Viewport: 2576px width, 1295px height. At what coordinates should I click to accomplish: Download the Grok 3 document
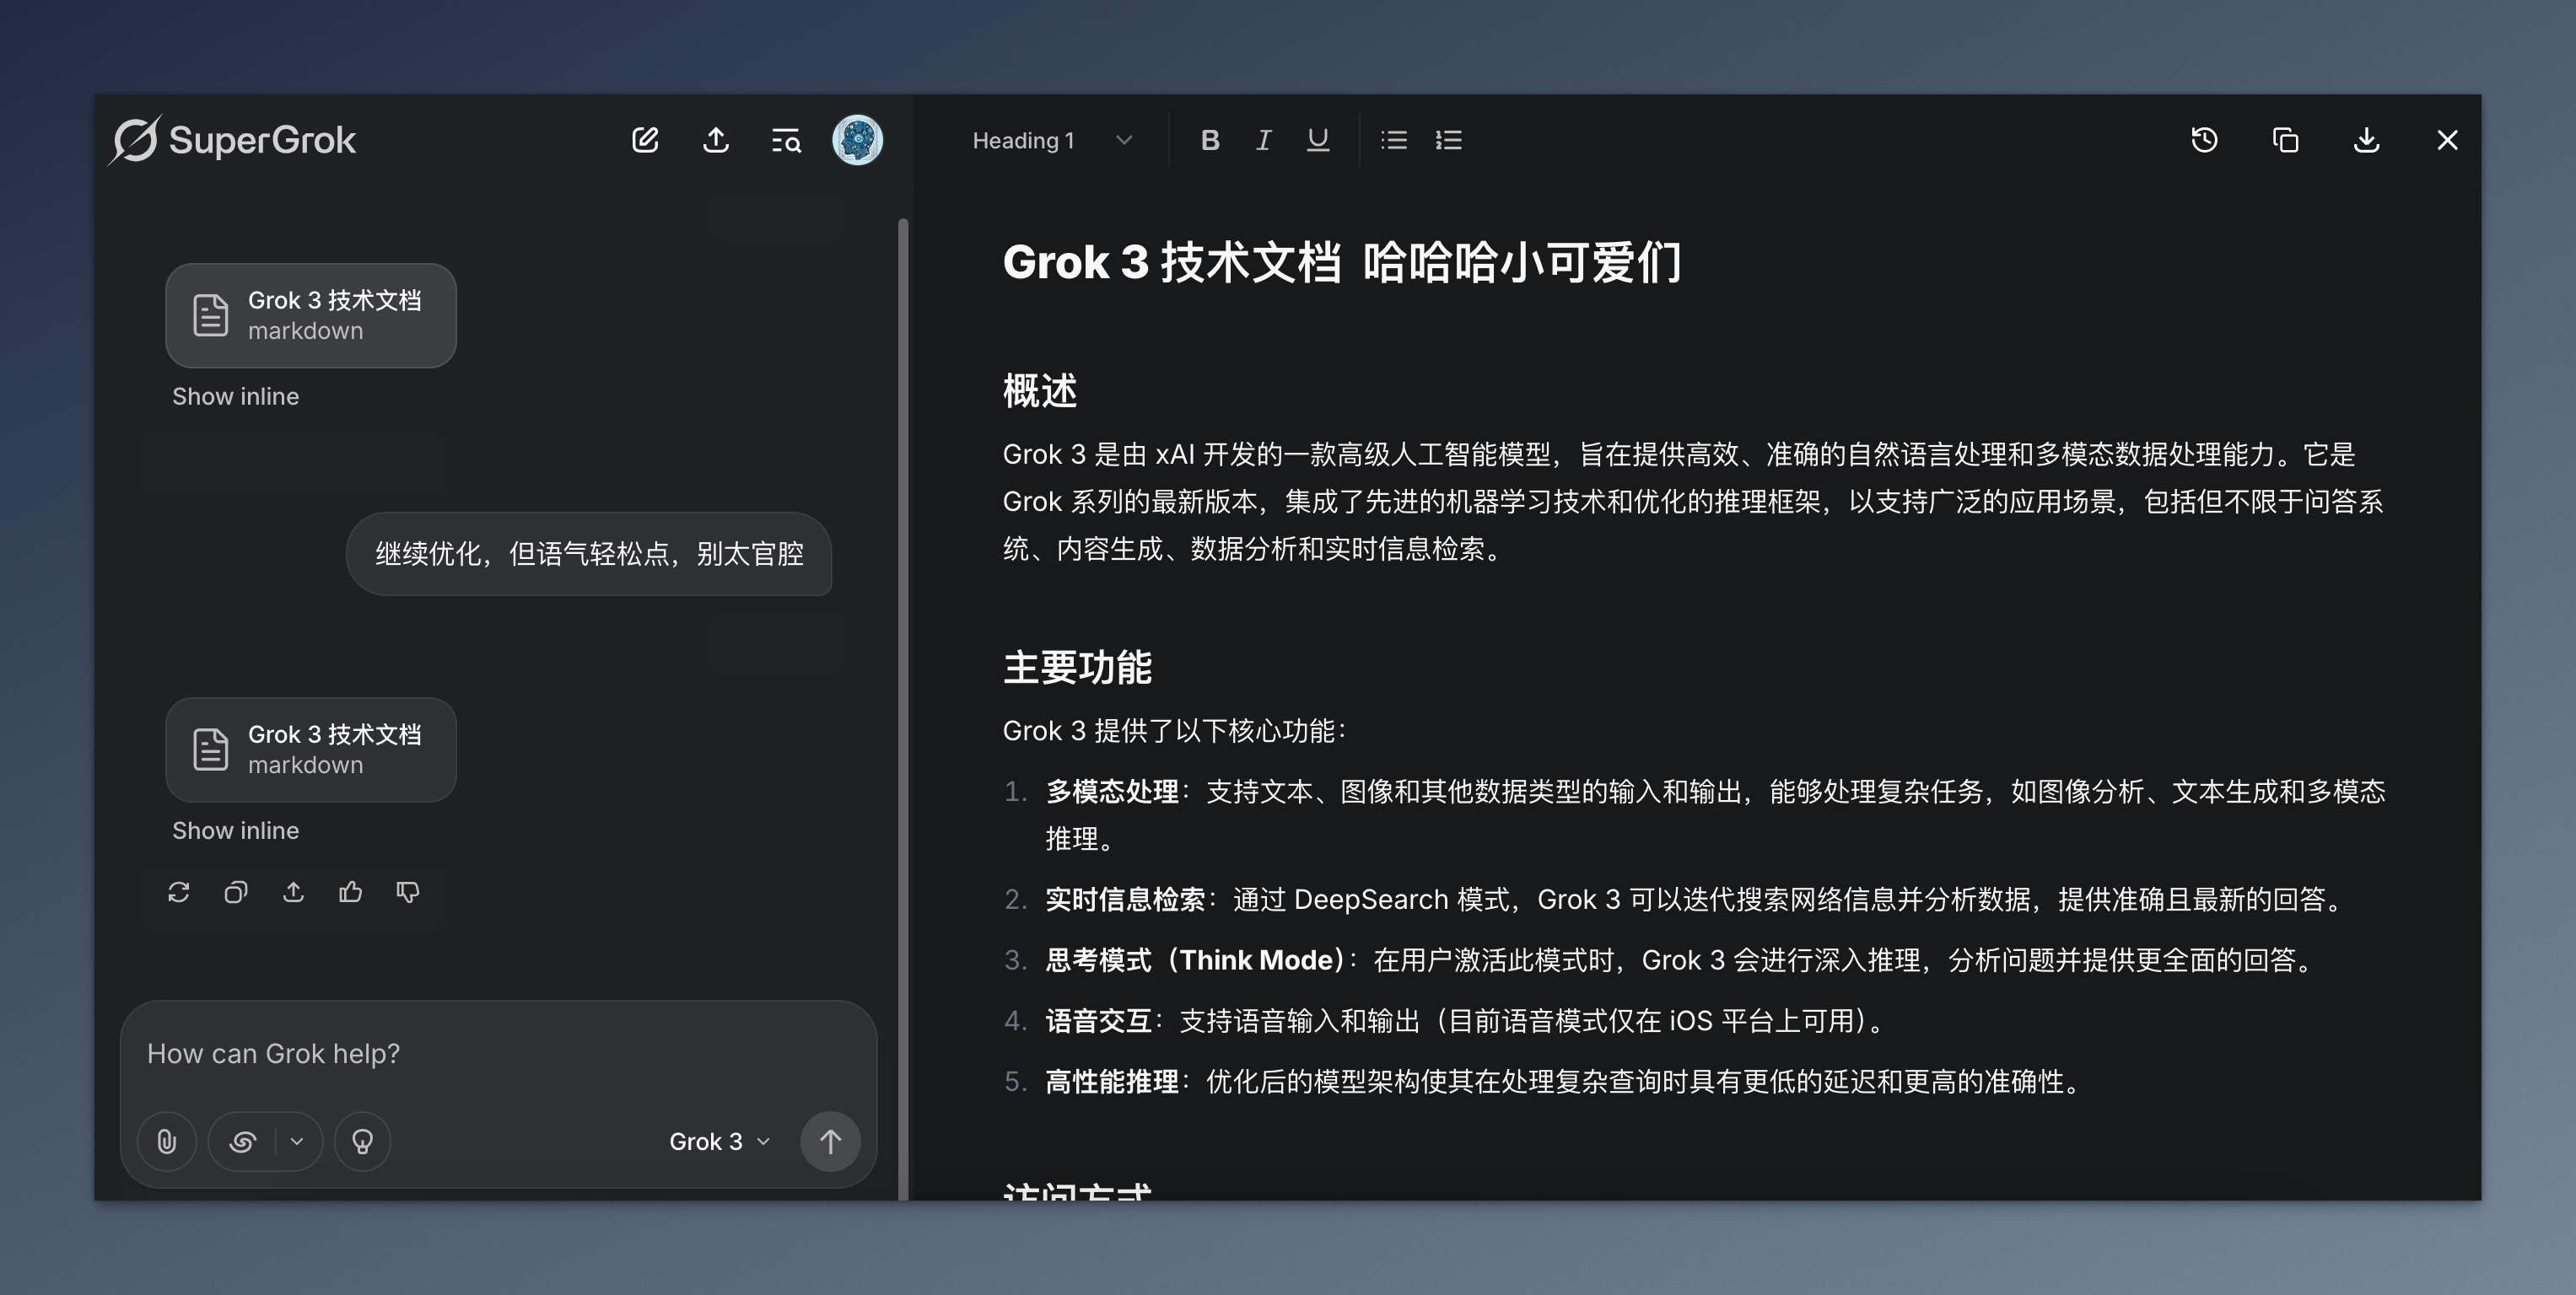pos(2366,140)
